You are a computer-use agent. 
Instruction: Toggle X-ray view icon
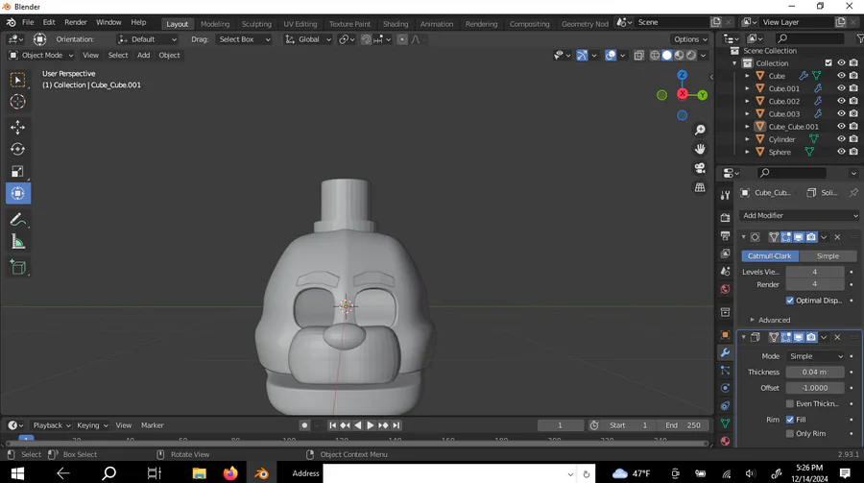(x=638, y=55)
